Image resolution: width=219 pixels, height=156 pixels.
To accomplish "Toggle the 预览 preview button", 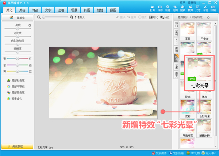I will tap(165, 17).
